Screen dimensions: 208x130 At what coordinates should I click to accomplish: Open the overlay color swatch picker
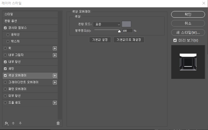(126, 24)
